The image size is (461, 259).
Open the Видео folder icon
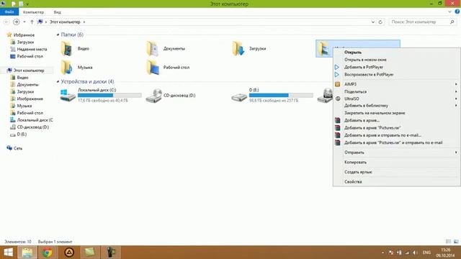(67, 49)
